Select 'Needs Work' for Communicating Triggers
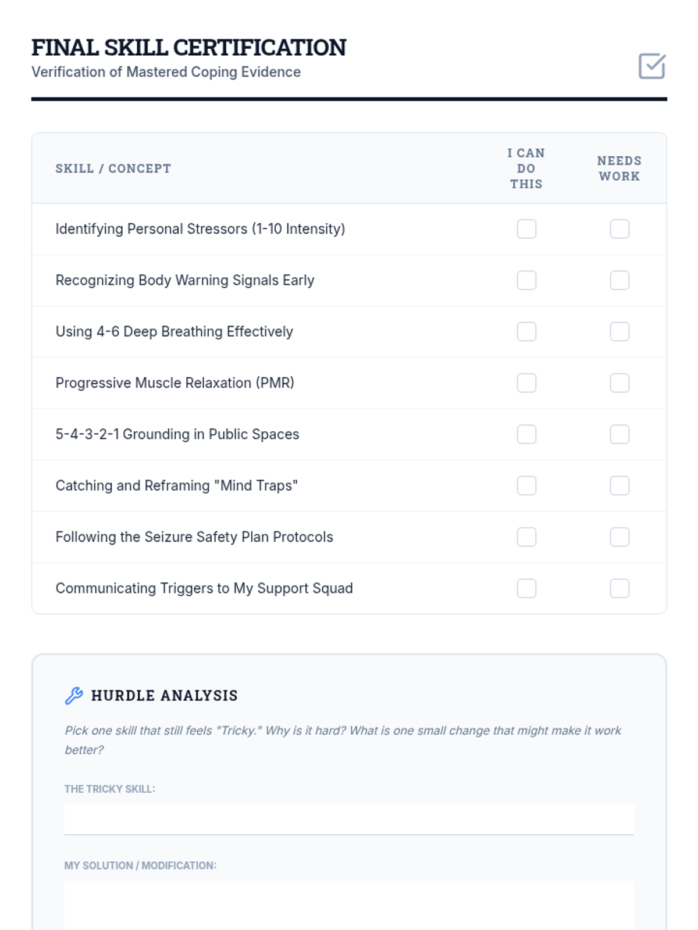The height and width of the screenshot is (930, 698). [619, 588]
